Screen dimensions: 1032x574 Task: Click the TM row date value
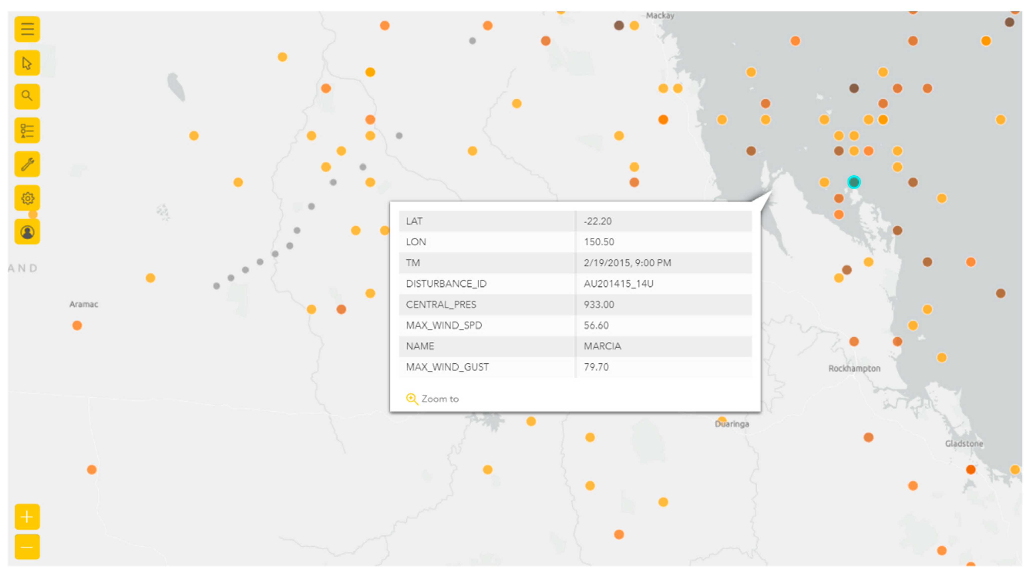click(627, 263)
